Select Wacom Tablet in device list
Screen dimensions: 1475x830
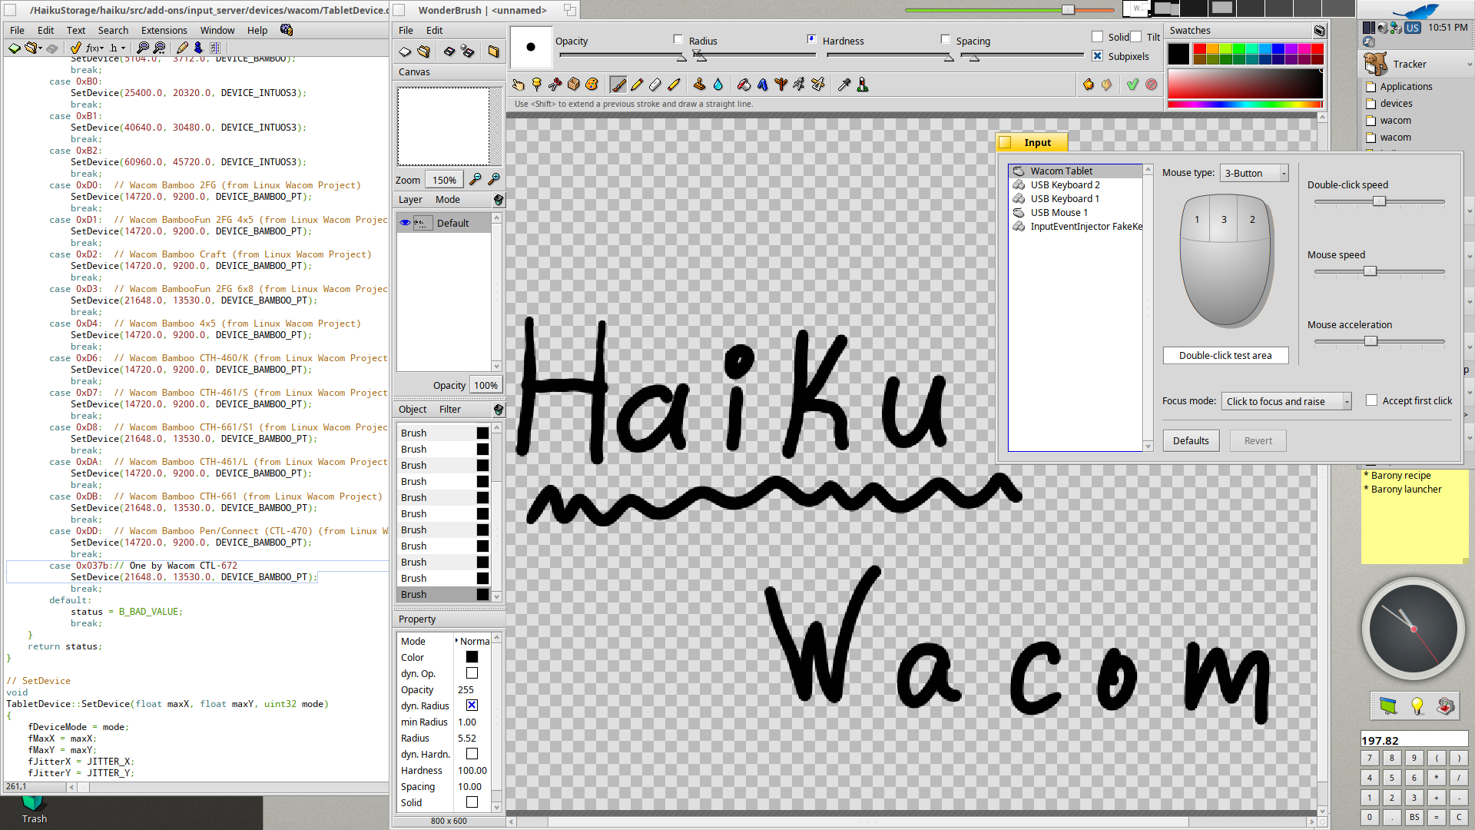click(1076, 171)
